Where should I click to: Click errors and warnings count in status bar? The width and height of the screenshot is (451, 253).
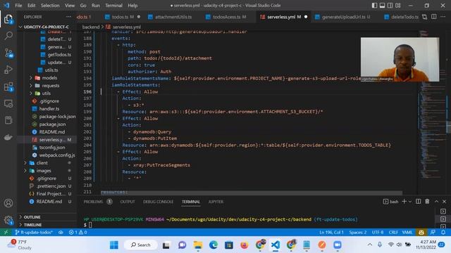point(78,233)
